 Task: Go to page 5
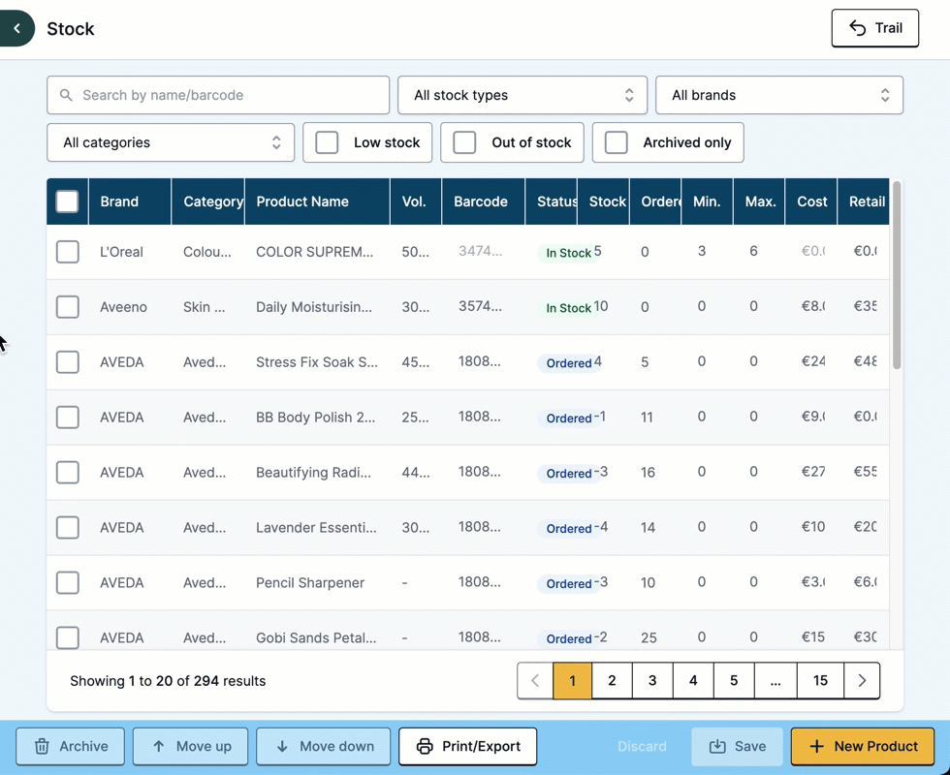(734, 680)
